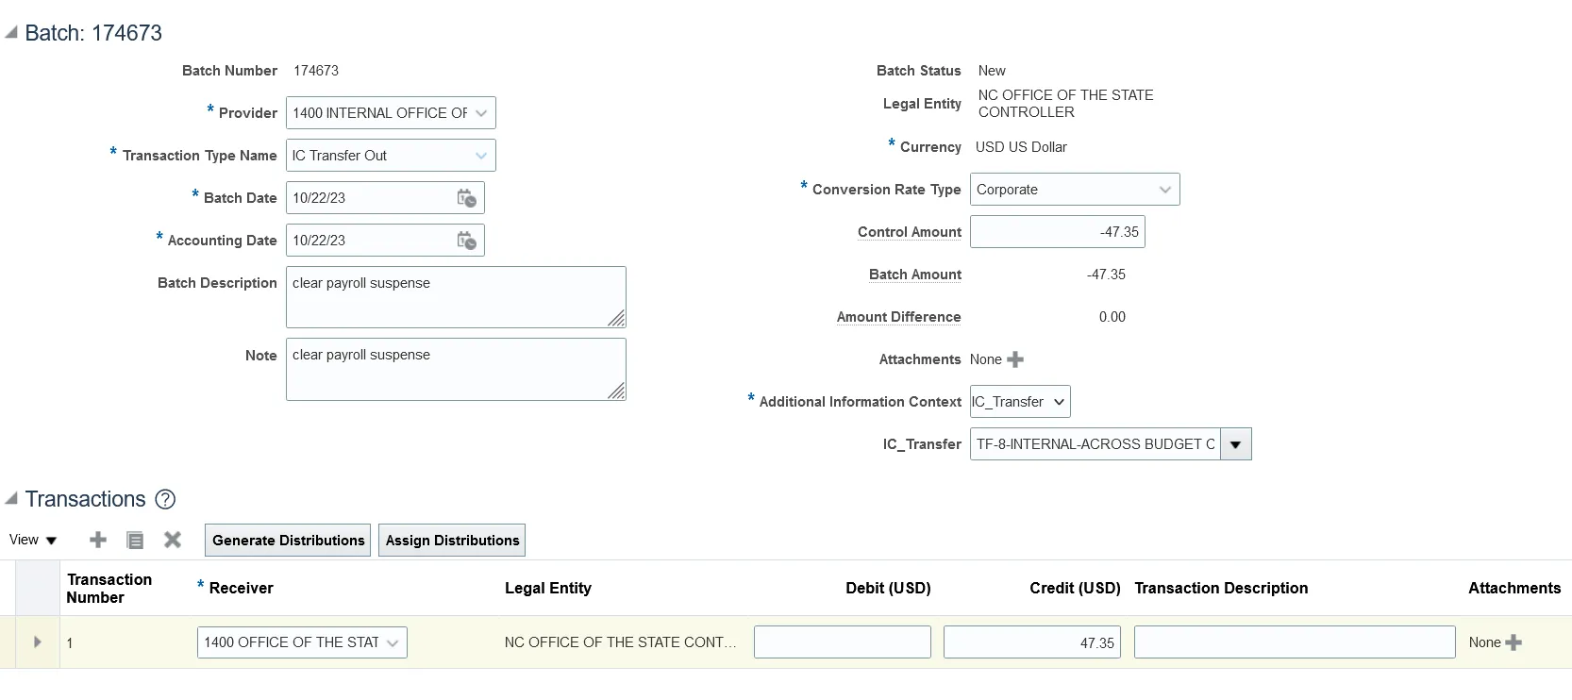This screenshot has width=1572, height=700.
Task: Click the Transaction Description field in row 1
Action: click(1294, 642)
